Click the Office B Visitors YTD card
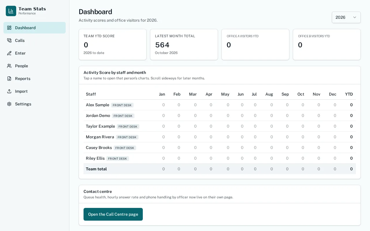 pyautogui.click(x=327, y=44)
